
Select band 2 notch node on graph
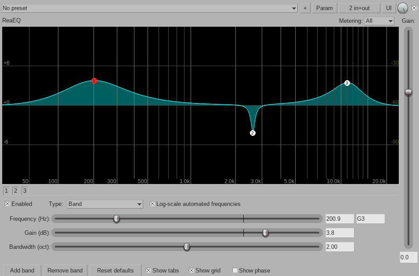click(x=253, y=133)
